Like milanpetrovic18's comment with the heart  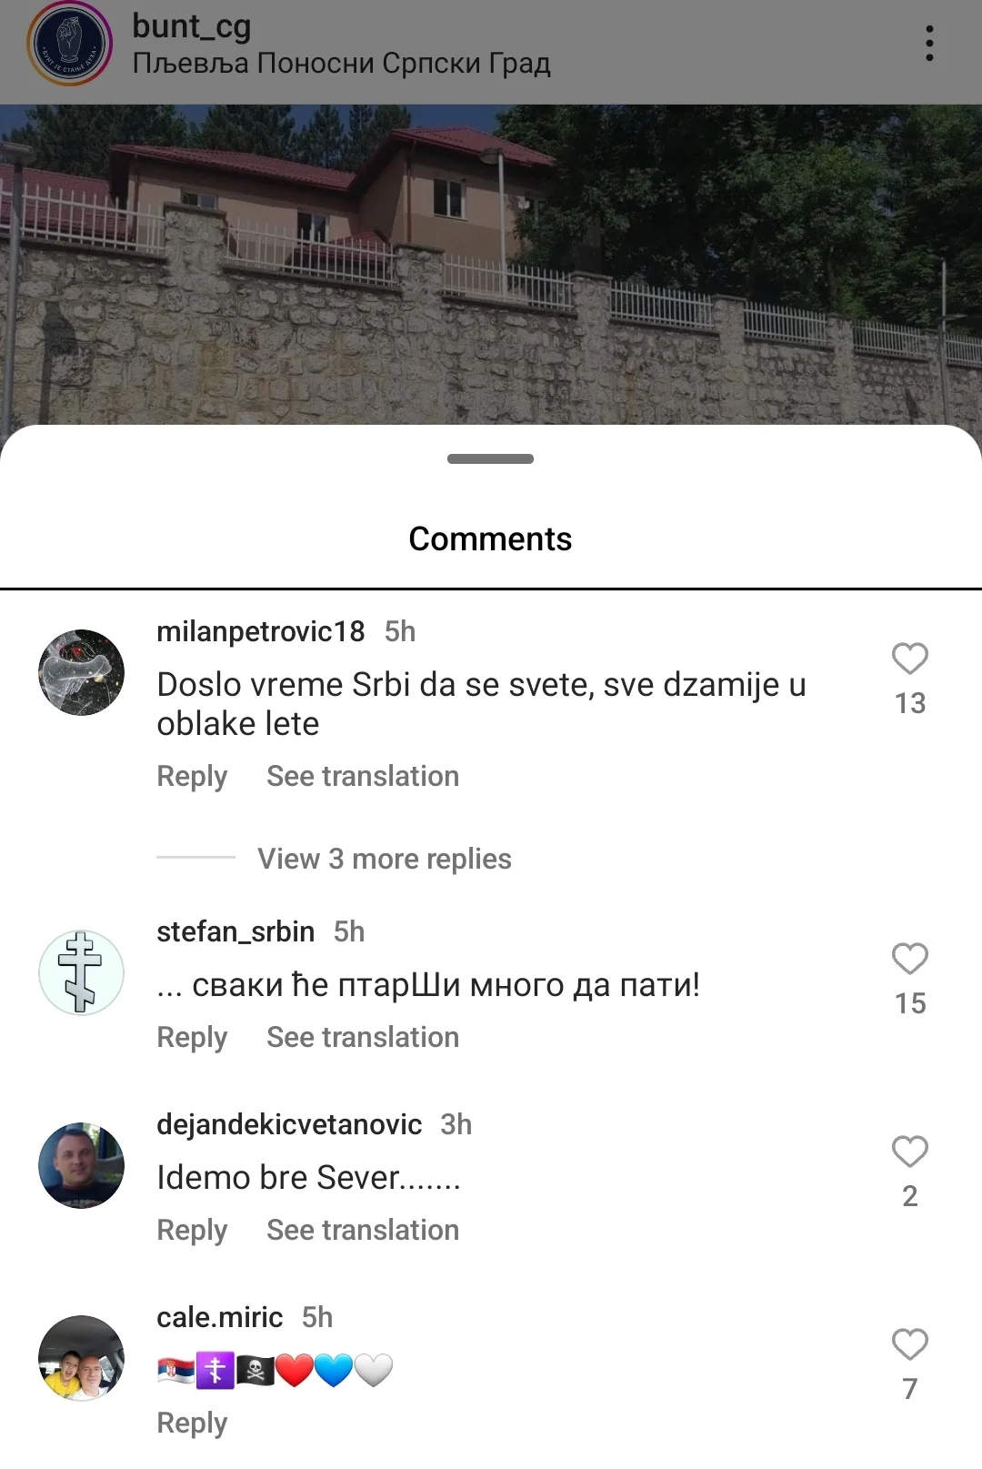909,659
